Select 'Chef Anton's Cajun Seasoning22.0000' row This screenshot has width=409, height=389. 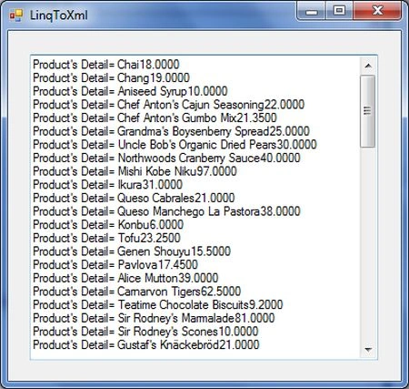[195, 105]
